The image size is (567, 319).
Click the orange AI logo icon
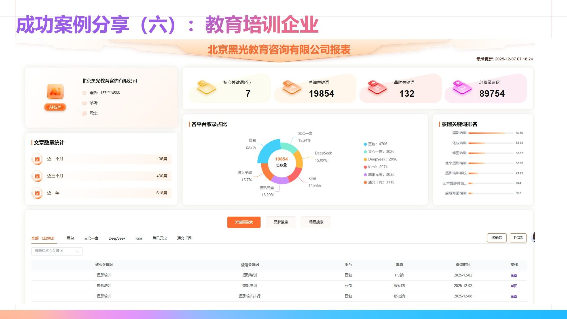tap(55, 92)
